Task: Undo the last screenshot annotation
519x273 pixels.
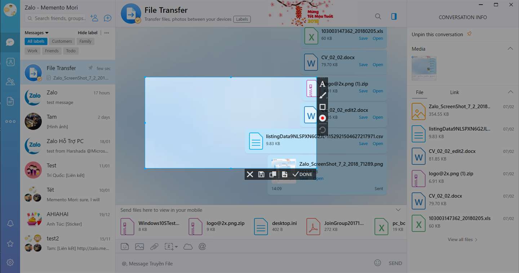Action: coord(323,130)
